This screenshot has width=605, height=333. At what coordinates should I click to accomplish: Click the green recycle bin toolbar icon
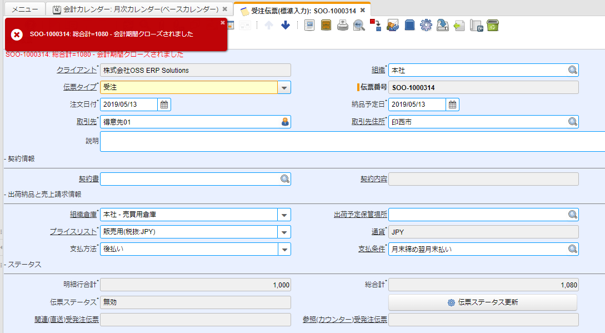(493, 26)
